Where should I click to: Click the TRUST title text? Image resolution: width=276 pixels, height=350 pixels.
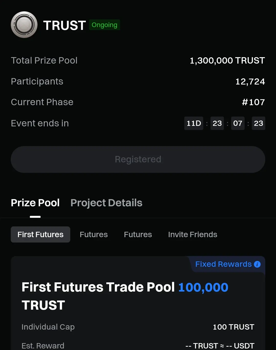tap(64, 26)
